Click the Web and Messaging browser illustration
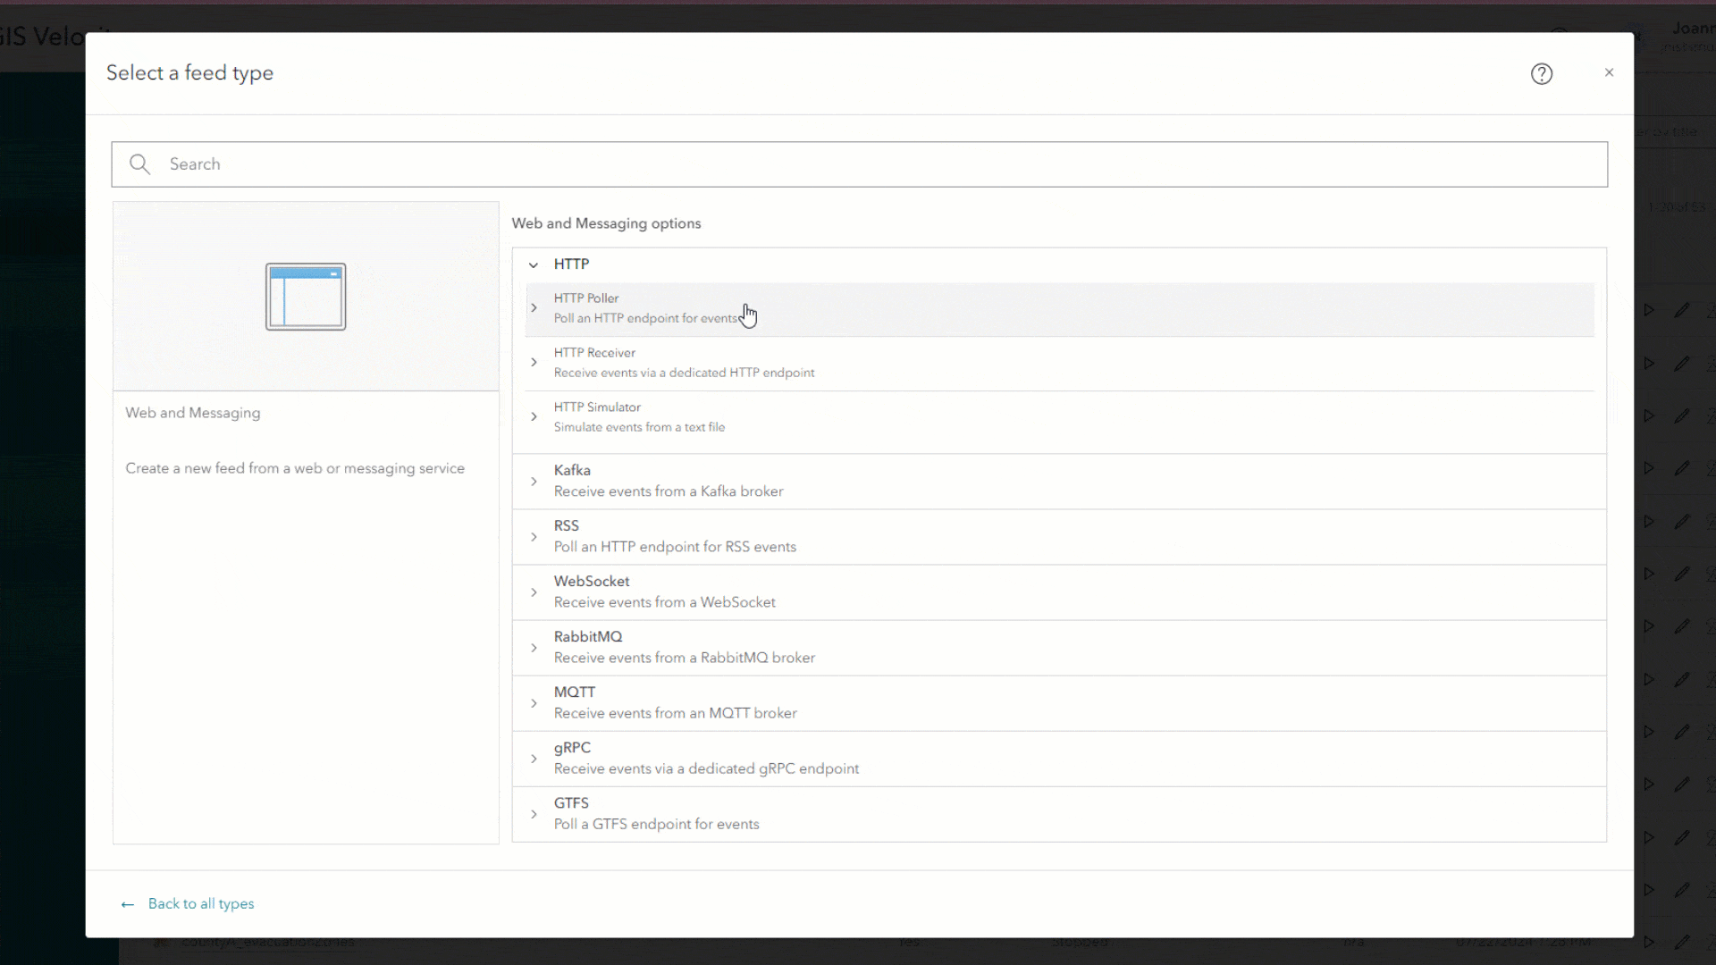Screen dimensions: 1716x965 coord(305,296)
